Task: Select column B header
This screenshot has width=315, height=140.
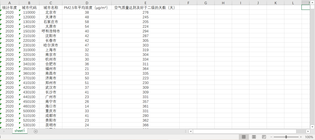Action: click(29, 3)
